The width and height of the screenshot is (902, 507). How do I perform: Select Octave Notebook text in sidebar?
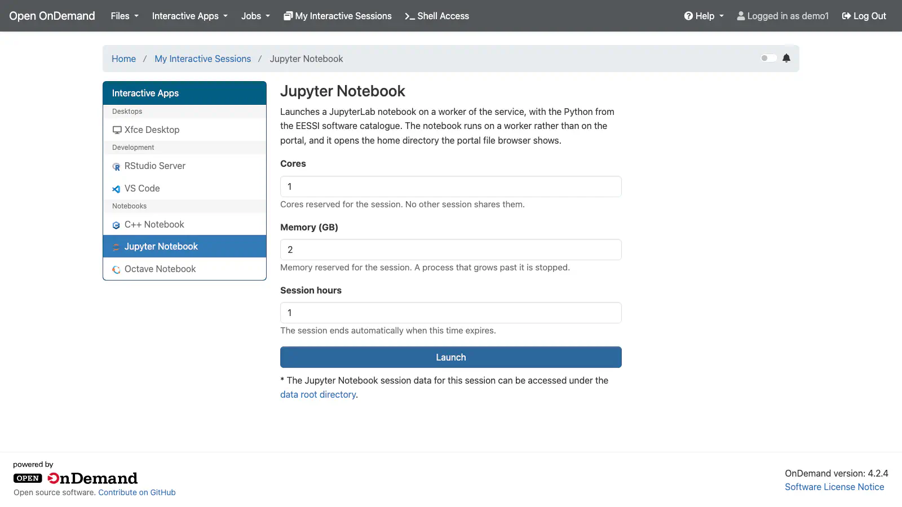(x=160, y=269)
